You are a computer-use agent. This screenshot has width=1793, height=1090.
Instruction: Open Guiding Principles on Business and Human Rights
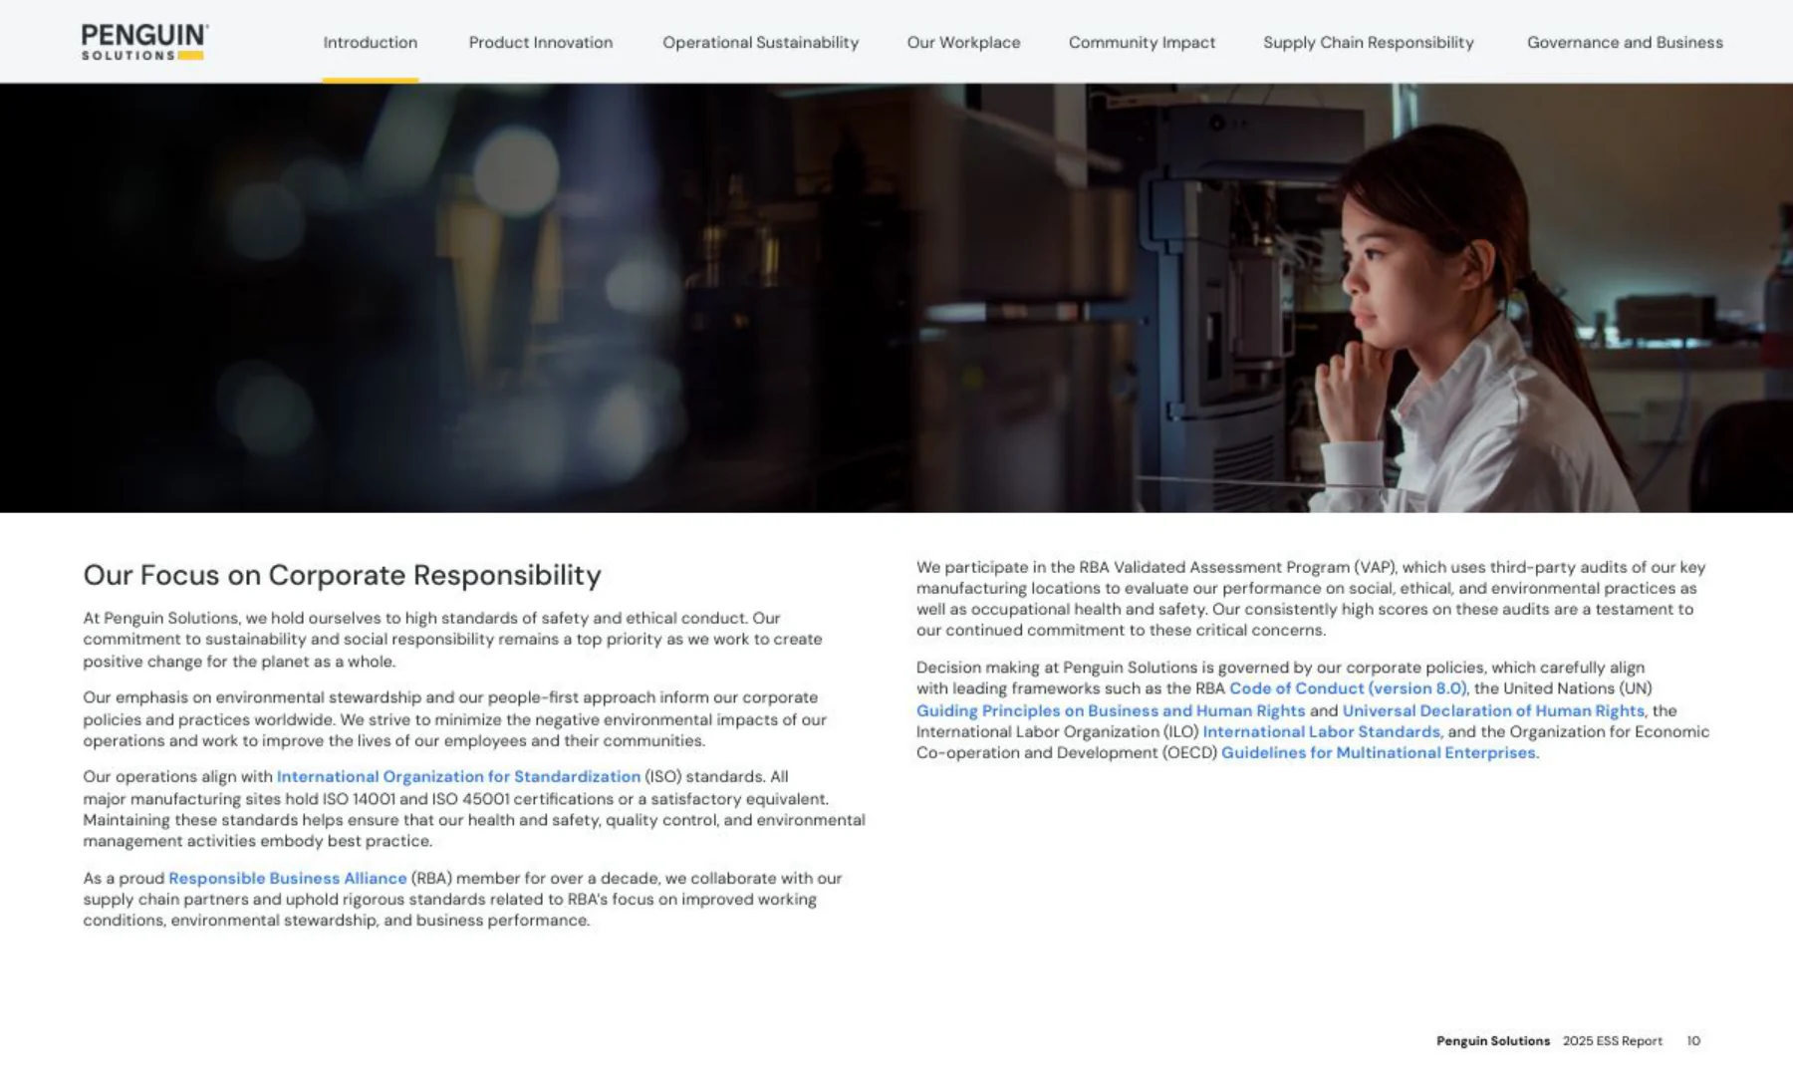pyautogui.click(x=1111, y=710)
